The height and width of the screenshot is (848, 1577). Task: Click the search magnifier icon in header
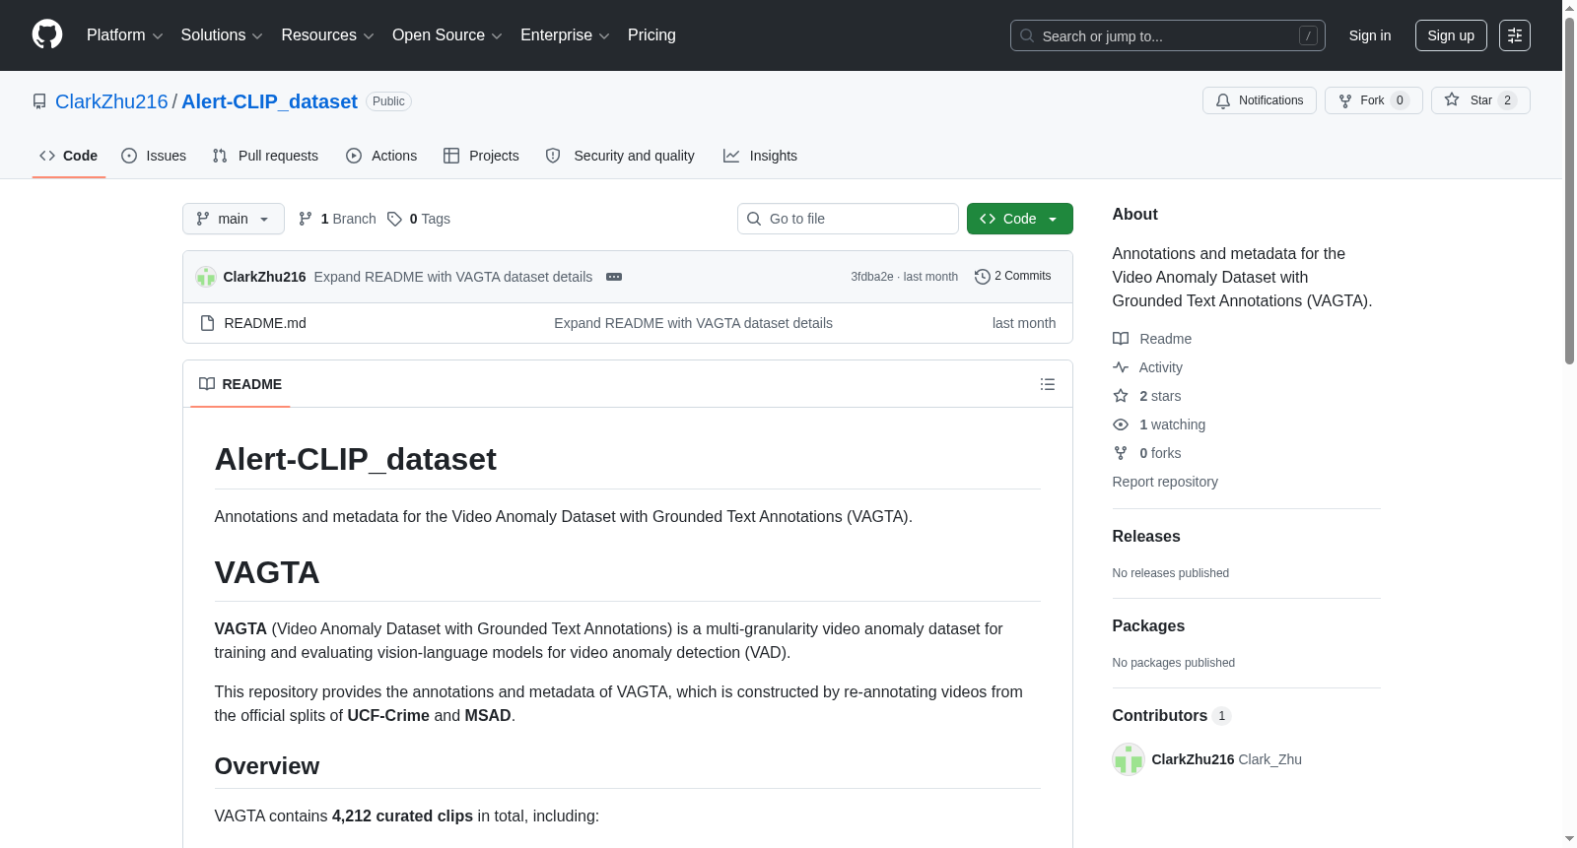(x=1027, y=35)
